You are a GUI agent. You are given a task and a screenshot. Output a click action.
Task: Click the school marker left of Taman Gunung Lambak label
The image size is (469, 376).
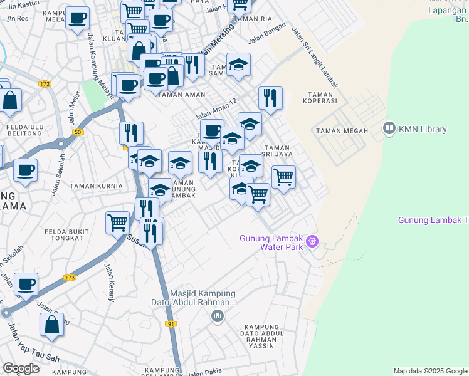(160, 190)
